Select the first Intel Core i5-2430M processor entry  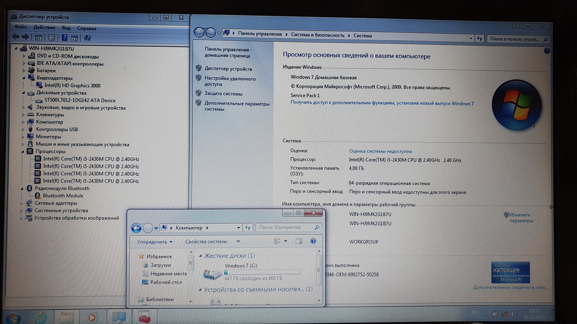(x=91, y=159)
